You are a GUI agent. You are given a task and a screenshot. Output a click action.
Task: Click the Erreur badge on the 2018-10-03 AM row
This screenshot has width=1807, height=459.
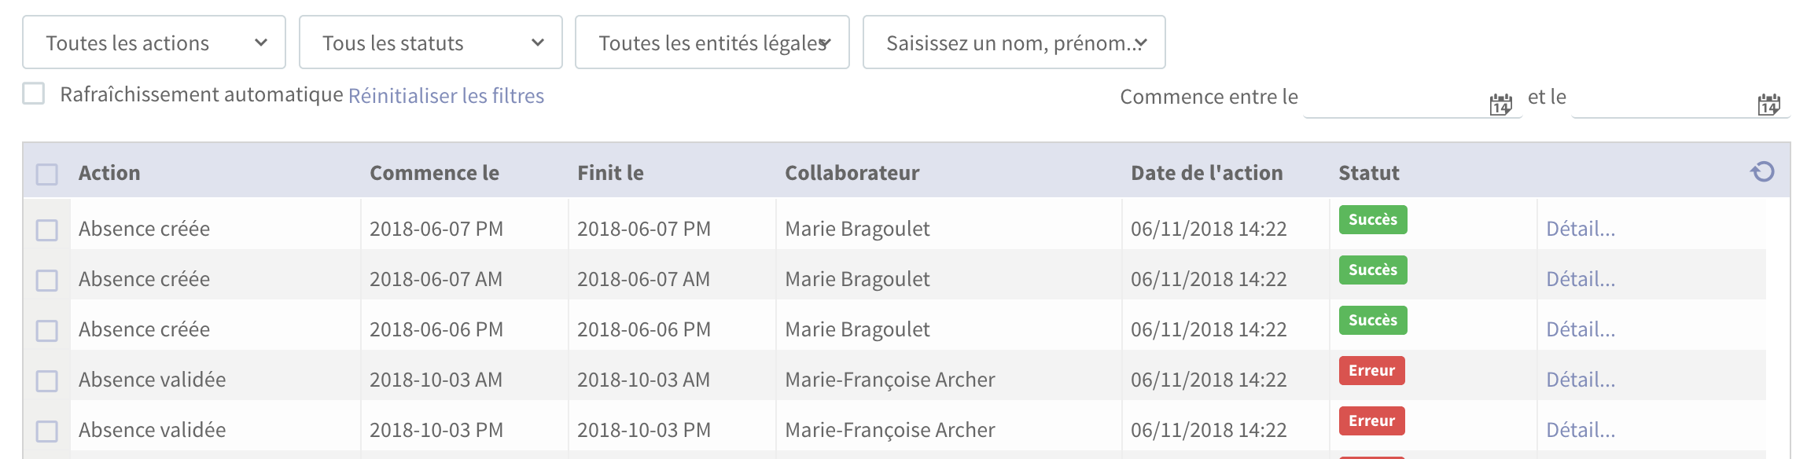coord(1371,370)
